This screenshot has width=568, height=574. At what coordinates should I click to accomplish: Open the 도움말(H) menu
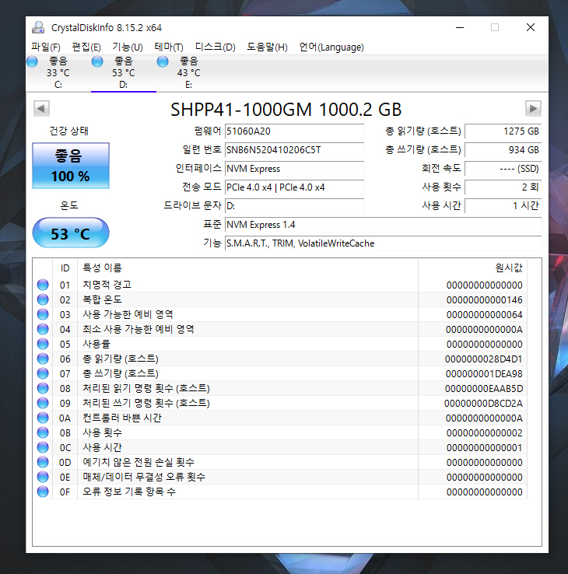268,47
